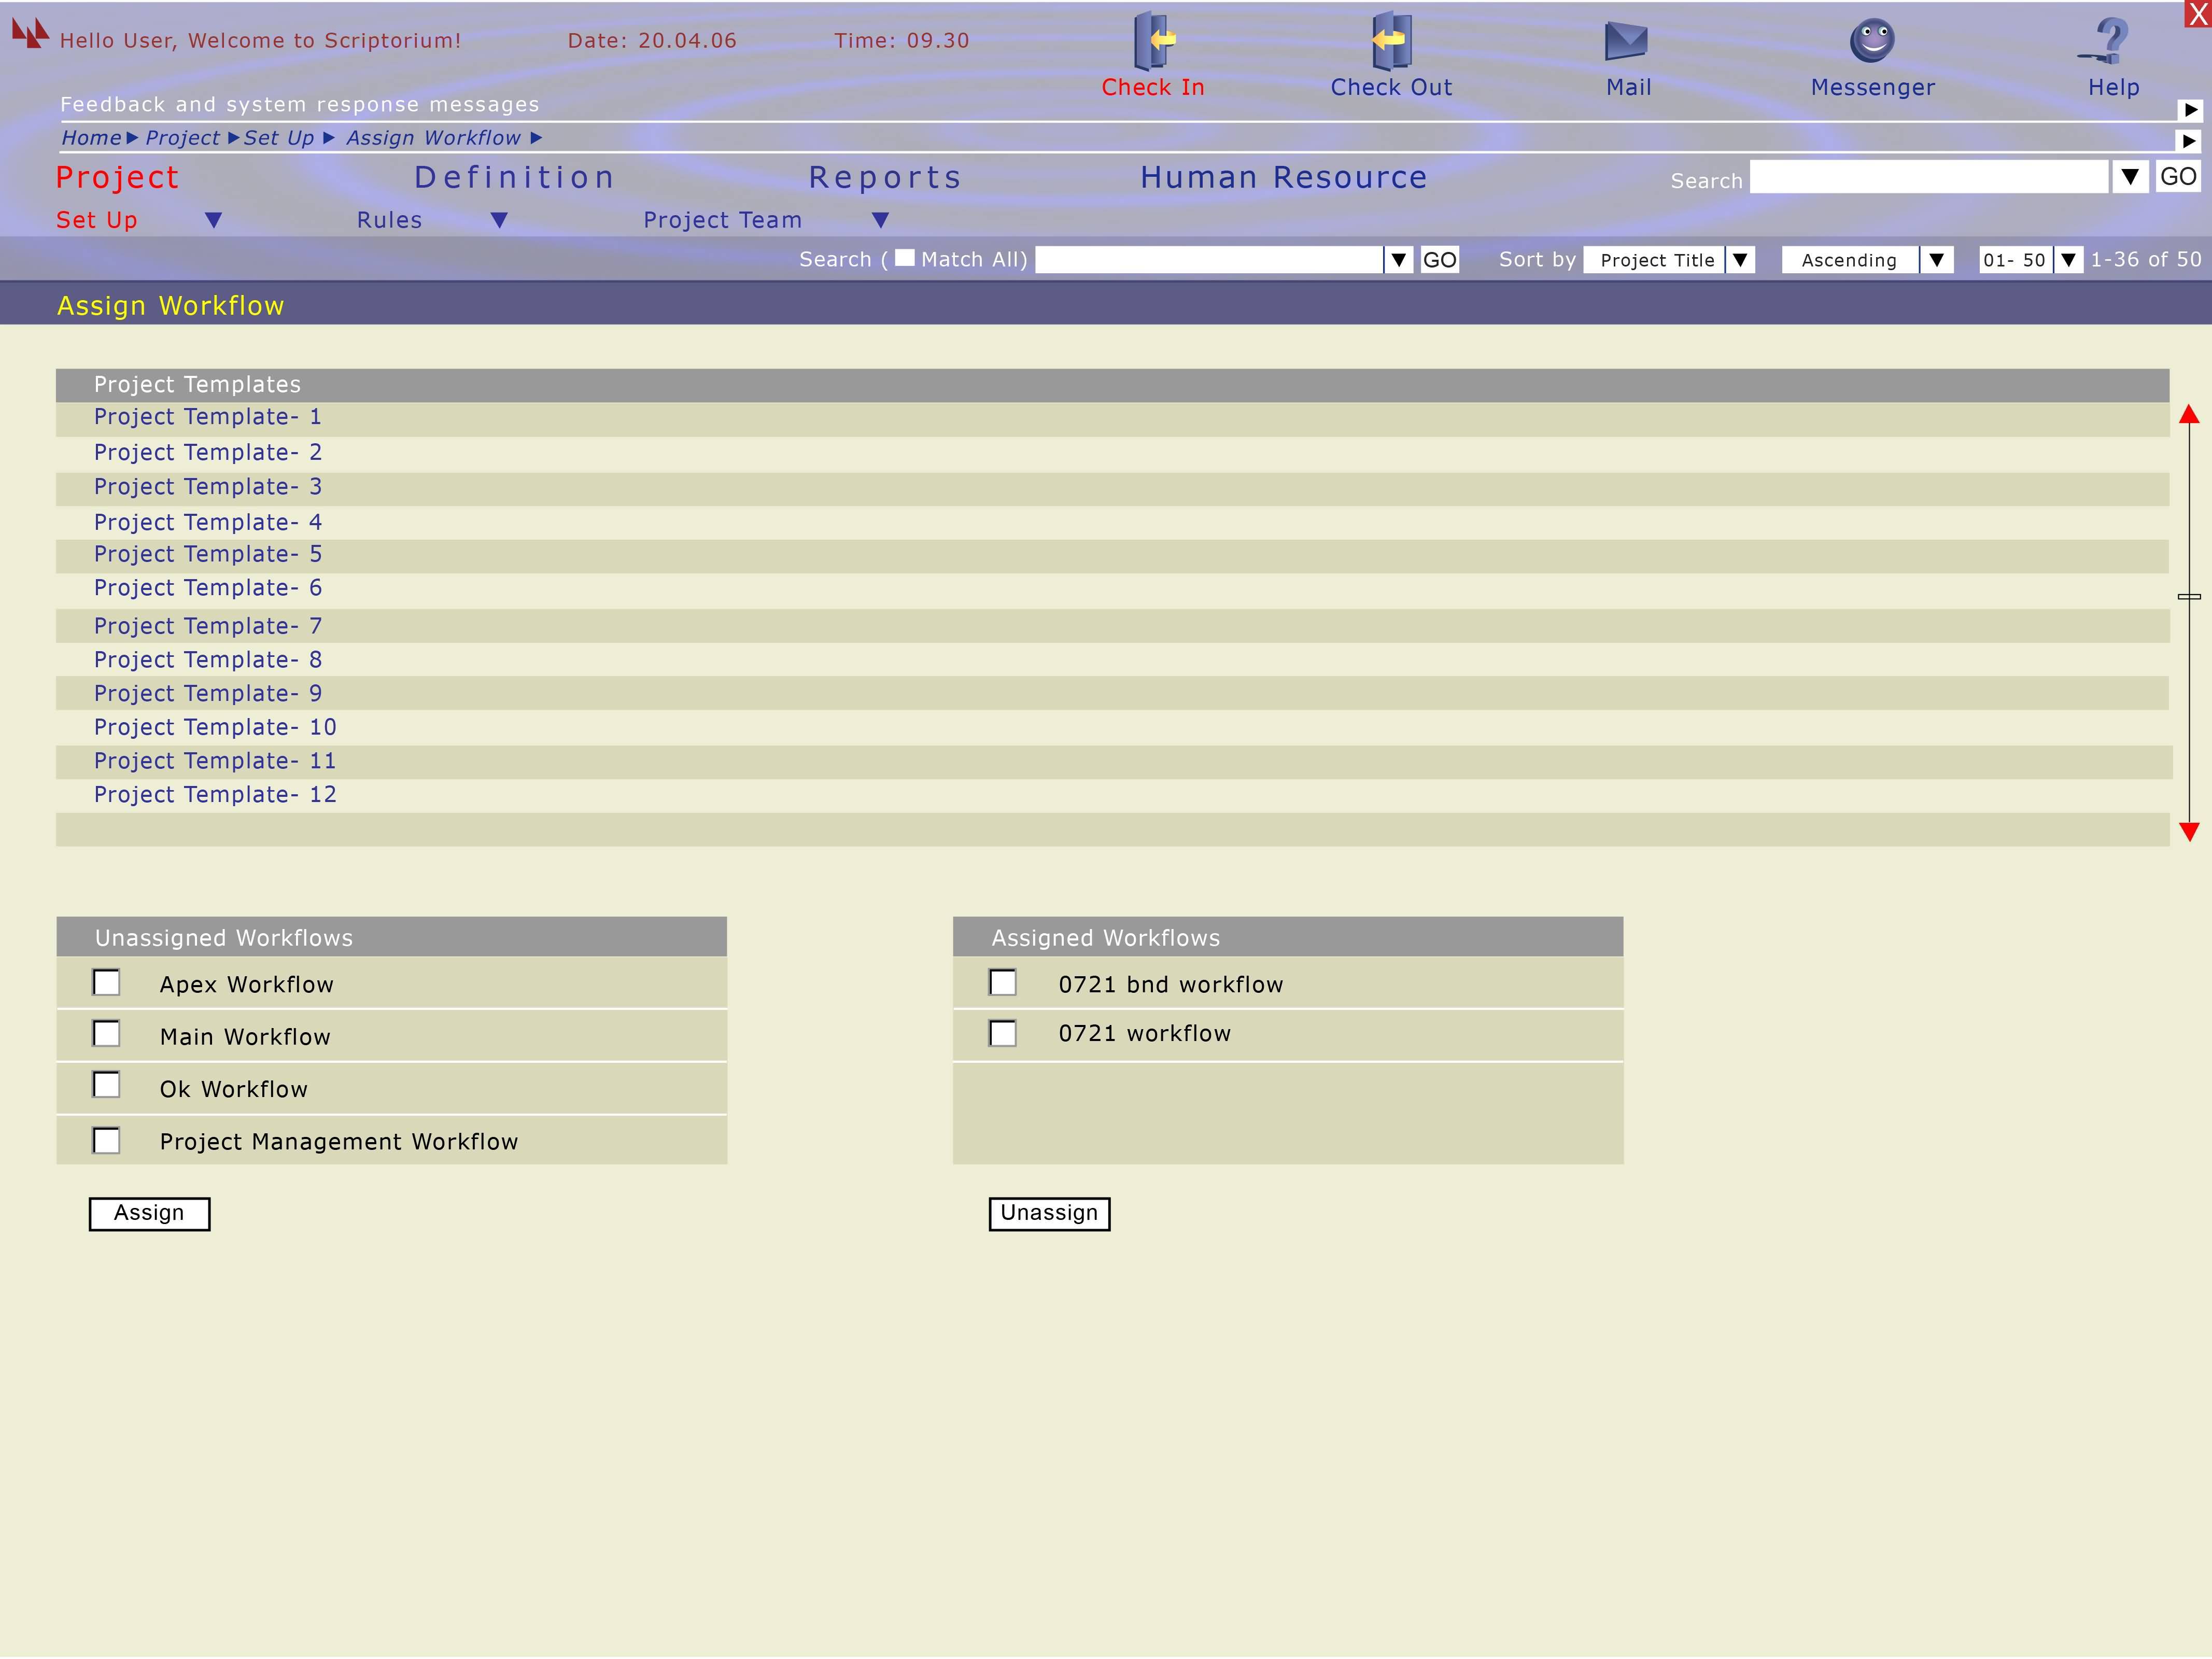This screenshot has width=2212, height=1659.
Task: Expand the Set Up submenu arrow
Action: tap(213, 220)
